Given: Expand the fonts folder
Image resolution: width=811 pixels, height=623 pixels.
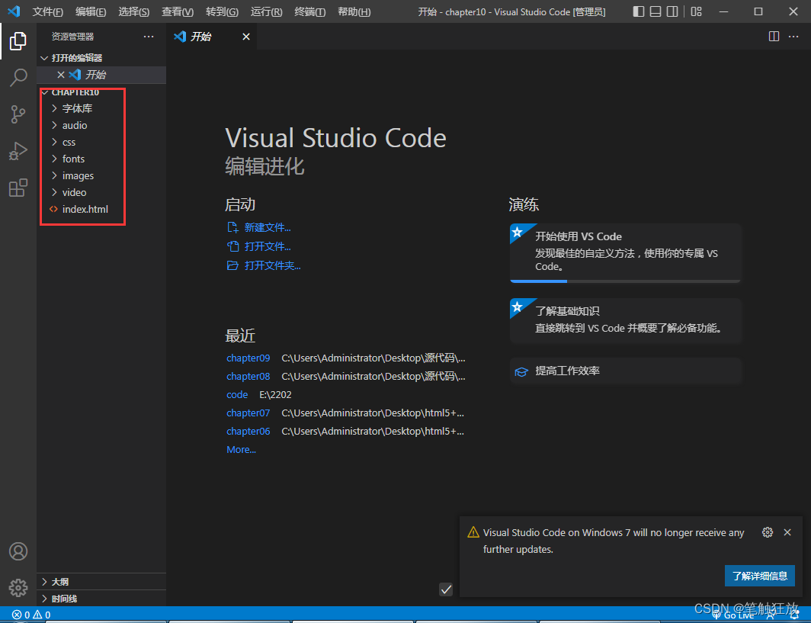Looking at the screenshot, I should click(101, 159).
